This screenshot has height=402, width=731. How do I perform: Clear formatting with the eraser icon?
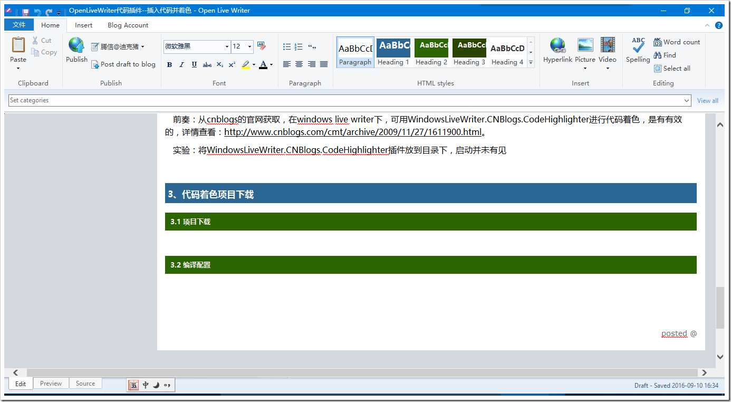262,46
